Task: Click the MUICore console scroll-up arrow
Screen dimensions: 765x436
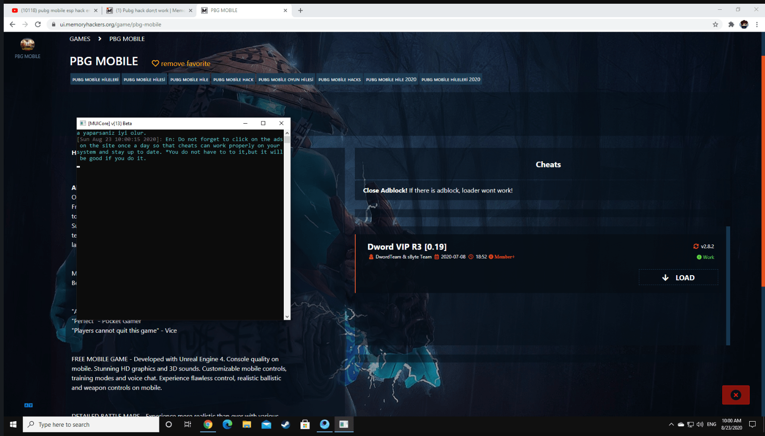Action: 287,133
